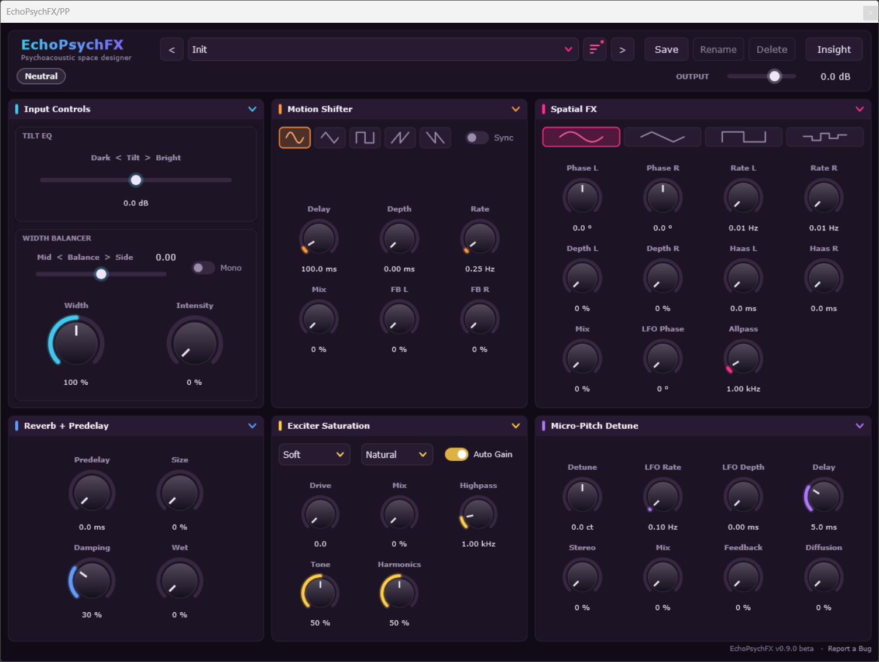Choose square LFO shape in Spatial FX
Viewport: 879px width, 662px height.
pyautogui.click(x=743, y=137)
